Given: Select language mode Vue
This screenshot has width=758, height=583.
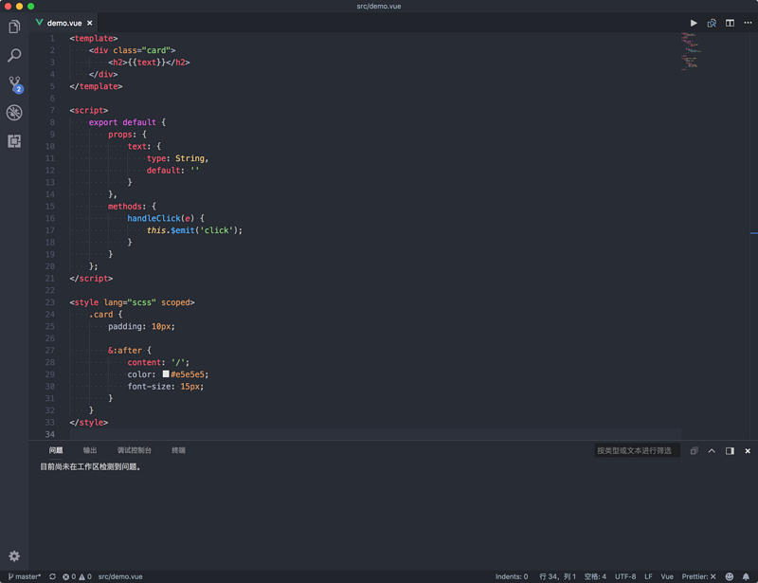Looking at the screenshot, I should click(x=667, y=576).
